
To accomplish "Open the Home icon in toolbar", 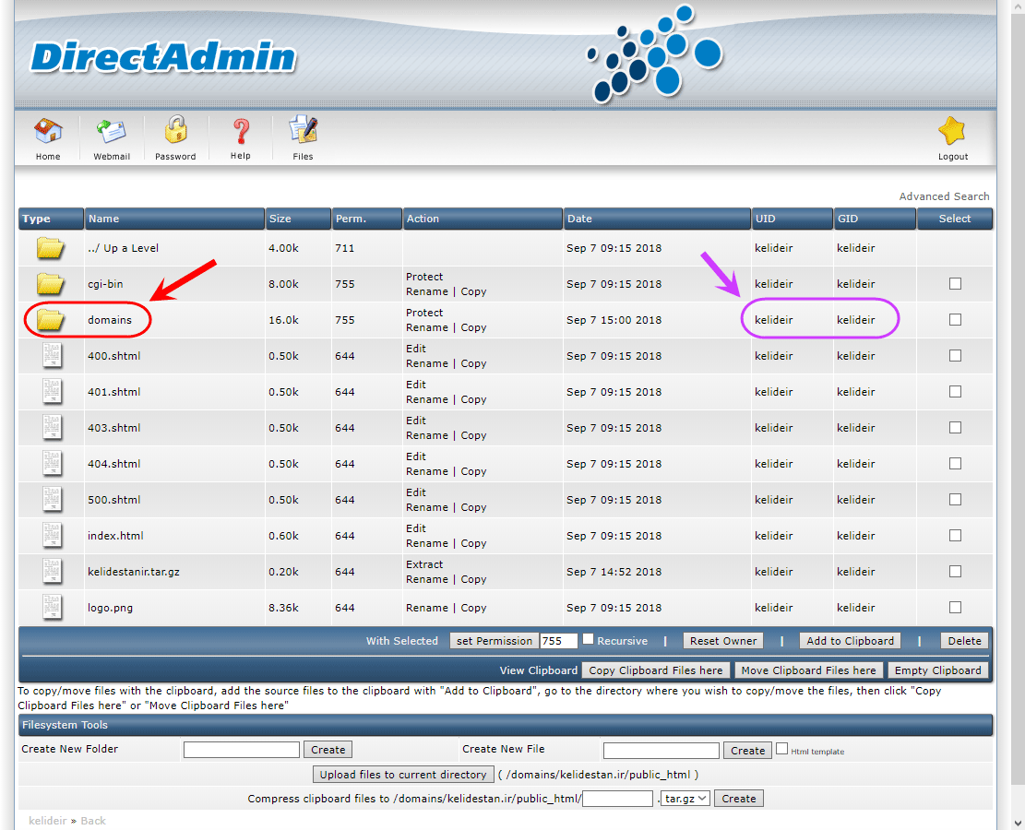I will [48, 131].
